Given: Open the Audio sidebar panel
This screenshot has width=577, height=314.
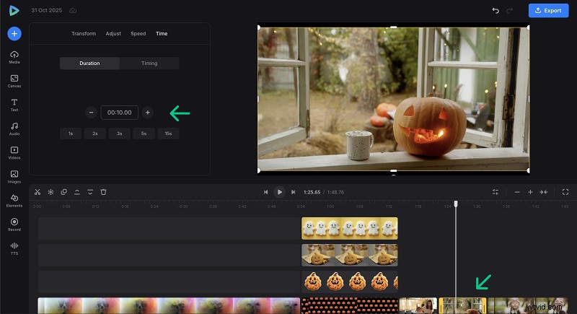Looking at the screenshot, I should coord(14,128).
